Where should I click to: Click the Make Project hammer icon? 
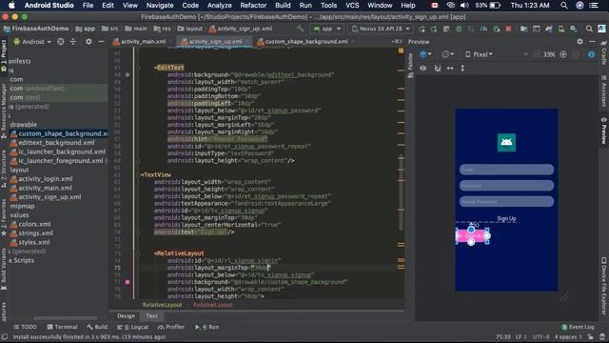[301, 29]
